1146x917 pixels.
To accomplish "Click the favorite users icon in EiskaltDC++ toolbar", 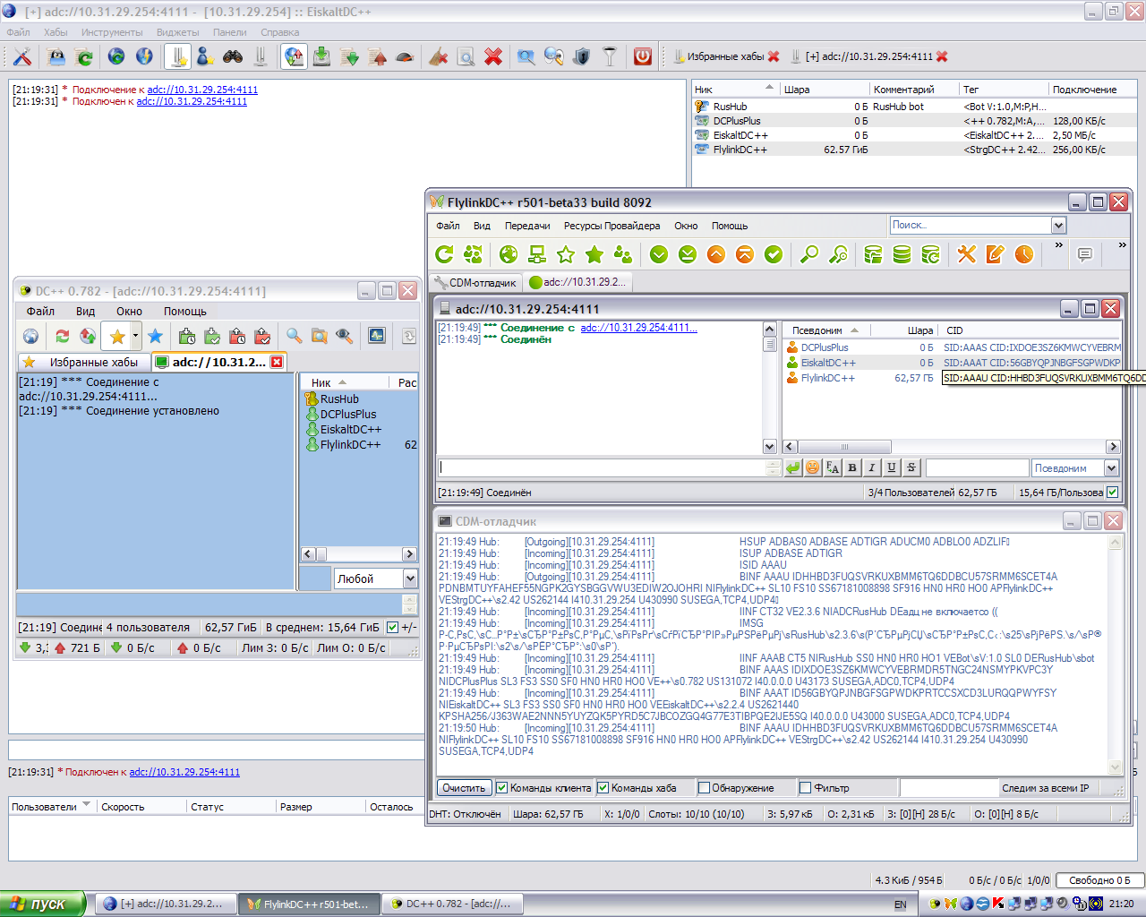I will coord(205,56).
